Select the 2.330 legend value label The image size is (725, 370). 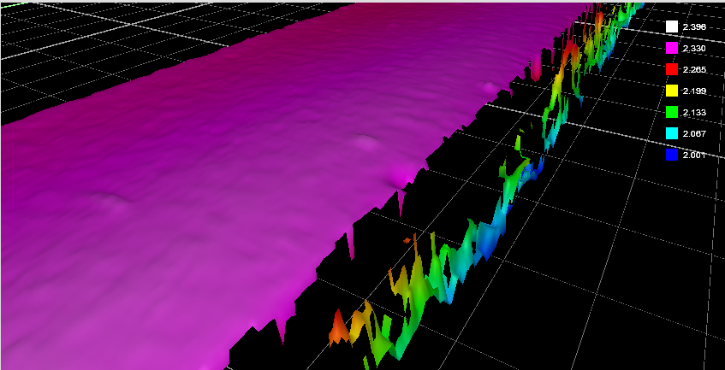[x=694, y=49]
